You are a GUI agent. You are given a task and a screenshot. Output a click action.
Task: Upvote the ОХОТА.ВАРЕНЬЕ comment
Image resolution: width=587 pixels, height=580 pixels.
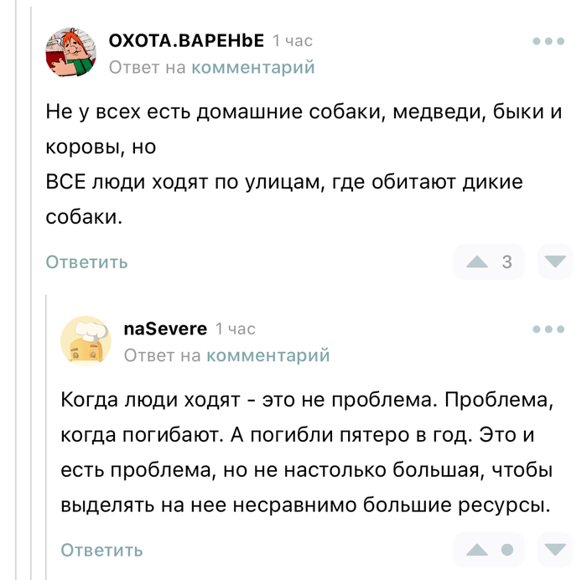(477, 262)
